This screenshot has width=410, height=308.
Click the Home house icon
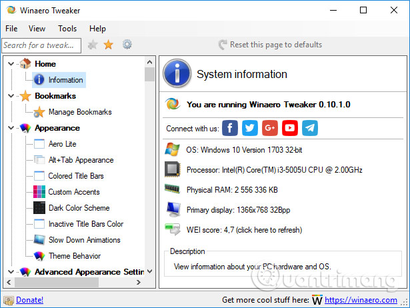(x=25, y=63)
